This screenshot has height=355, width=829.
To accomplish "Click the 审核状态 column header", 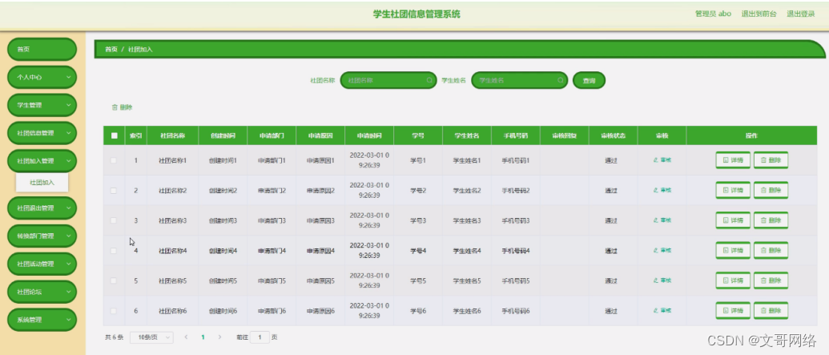I will (613, 135).
